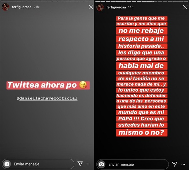This screenshot has width=189, height=170.
Task: Tap the 'Twittea ahora po' text sticker
Action: [48, 85]
